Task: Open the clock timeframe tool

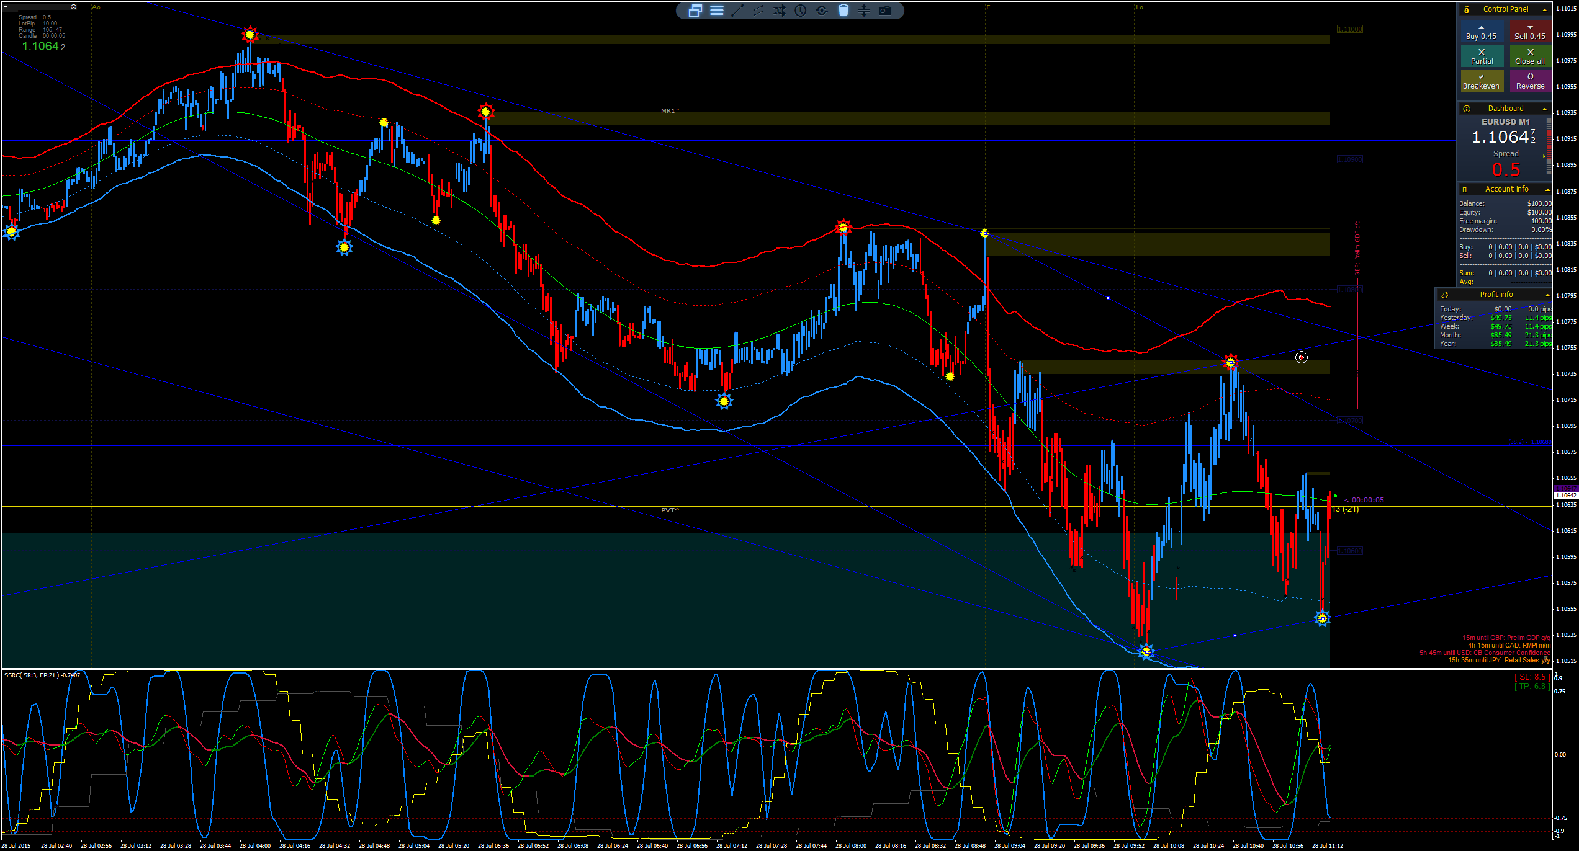Action: click(x=801, y=11)
